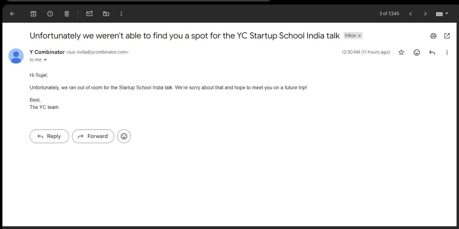The height and width of the screenshot is (229, 459).
Task: Delete this email with trash icon
Action: pos(67,14)
